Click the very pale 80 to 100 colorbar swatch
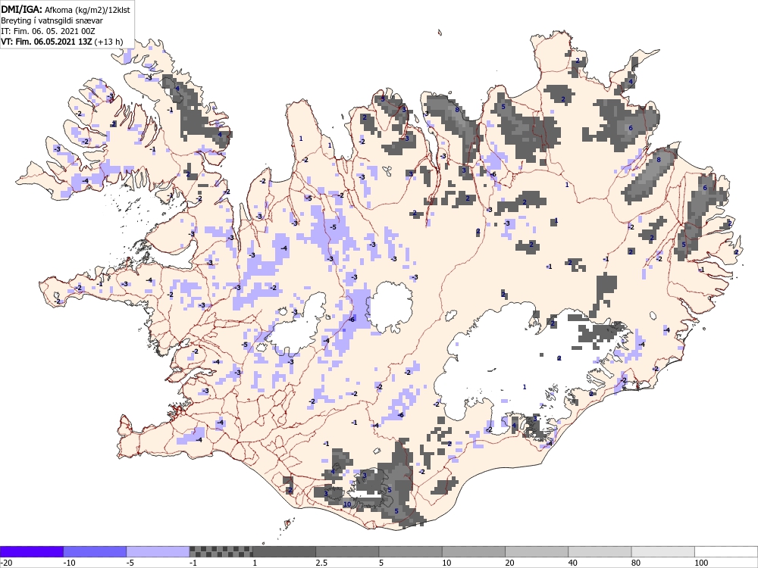The image size is (758, 568). tap(663, 551)
